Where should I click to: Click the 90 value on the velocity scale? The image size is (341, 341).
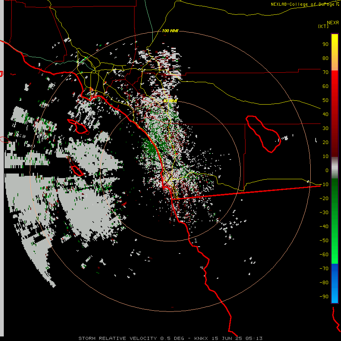click(325, 44)
